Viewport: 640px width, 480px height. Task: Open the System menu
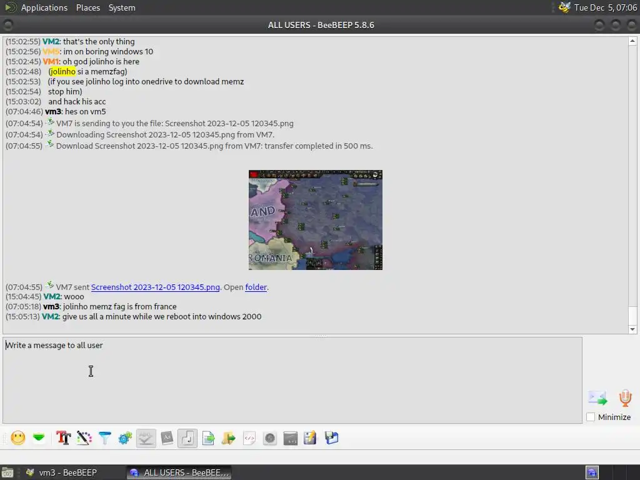pos(122,7)
